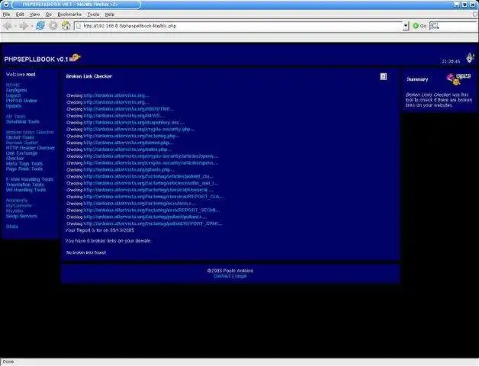Click the Update sidebar link

tap(14, 106)
